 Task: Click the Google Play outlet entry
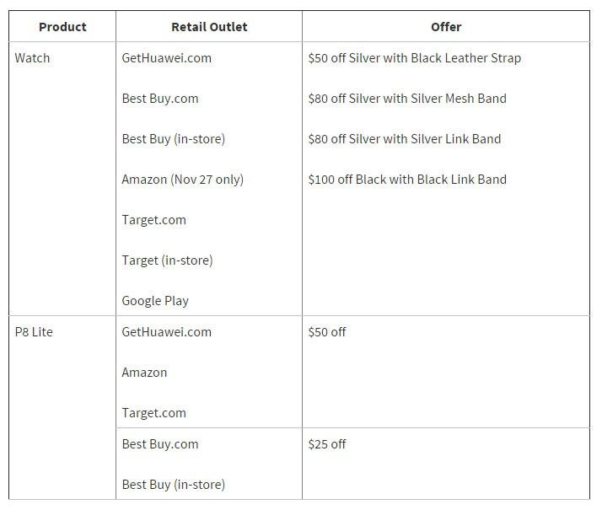pos(155,301)
